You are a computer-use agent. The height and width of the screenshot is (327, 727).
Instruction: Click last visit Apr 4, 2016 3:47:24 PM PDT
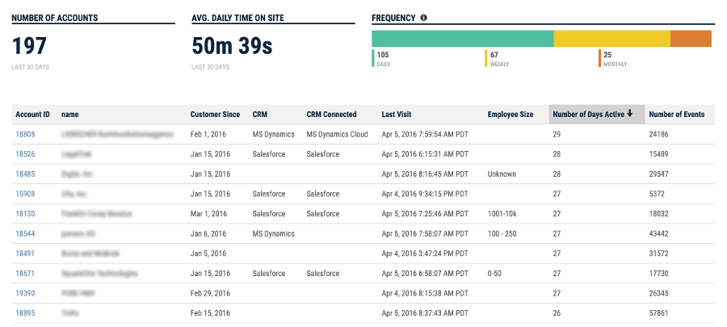(425, 254)
